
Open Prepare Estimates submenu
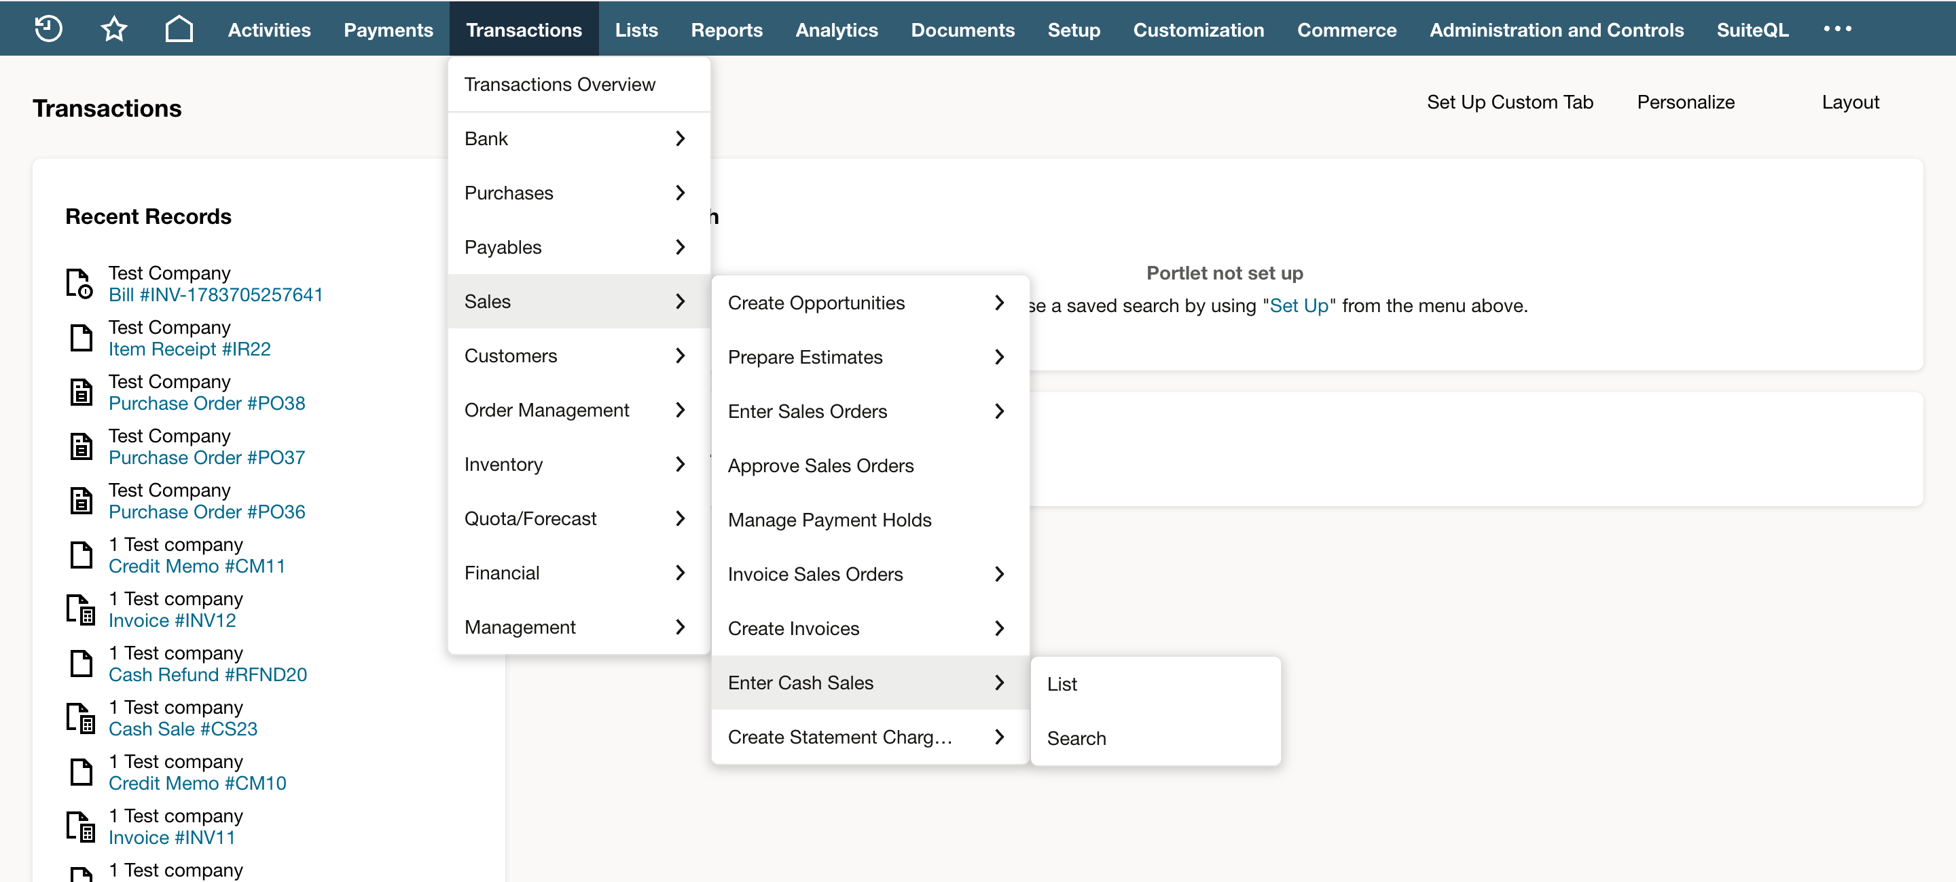click(x=870, y=357)
